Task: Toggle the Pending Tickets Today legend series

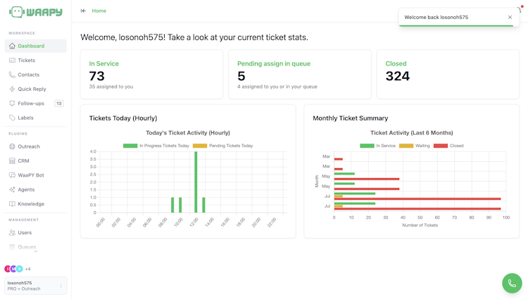Action: [x=222, y=146]
